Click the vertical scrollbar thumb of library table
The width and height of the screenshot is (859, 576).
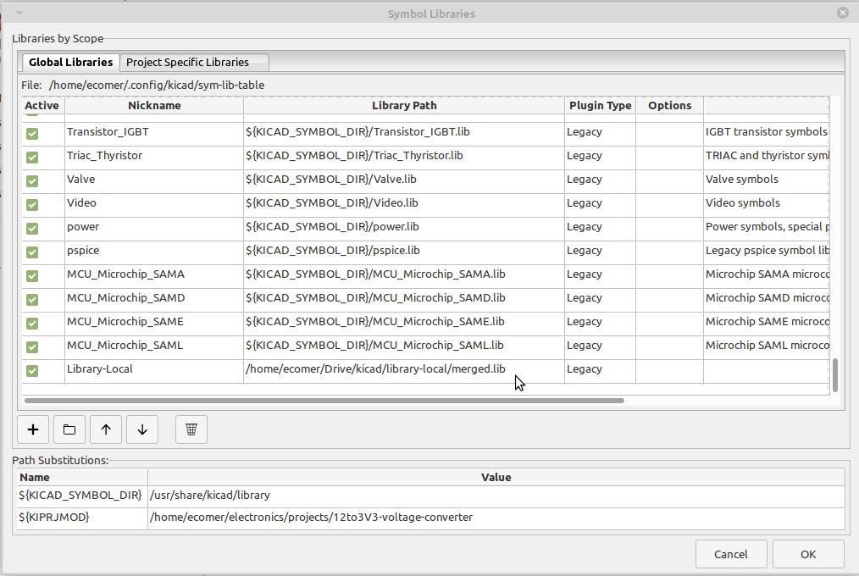pyautogui.click(x=835, y=375)
